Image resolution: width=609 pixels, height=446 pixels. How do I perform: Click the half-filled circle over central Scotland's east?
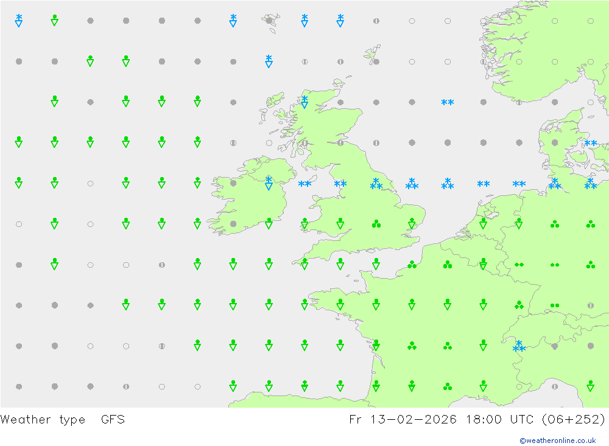tap(340, 143)
